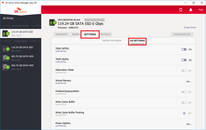Toggle the Hibernation Mode switch
This screenshot has height=130, width=206.
pos(184,71)
